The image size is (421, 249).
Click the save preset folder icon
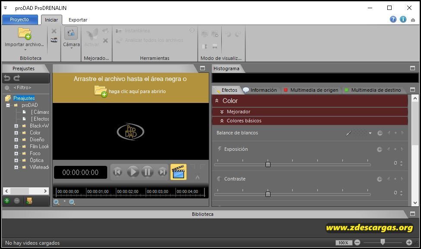coord(29,201)
